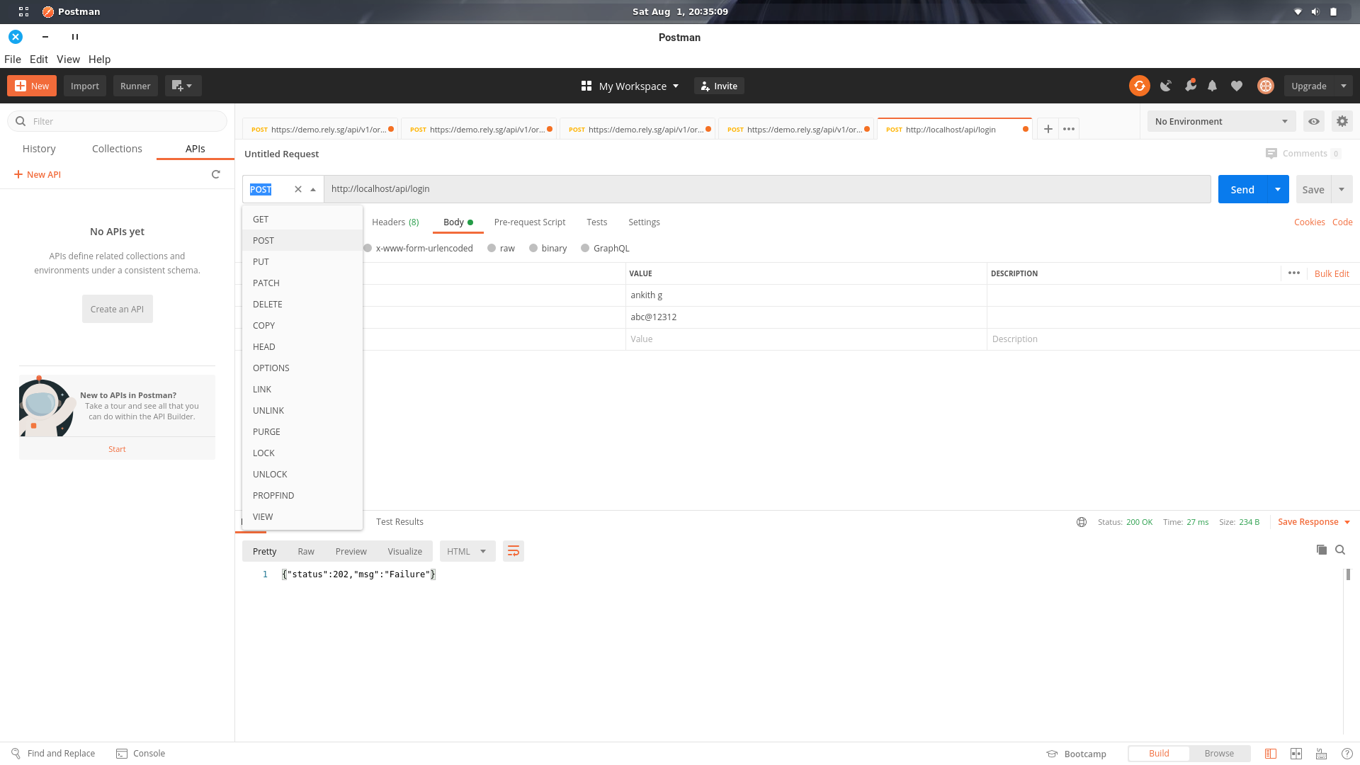Click the sync status icon
The width and height of the screenshot is (1360, 765).
tap(1139, 86)
